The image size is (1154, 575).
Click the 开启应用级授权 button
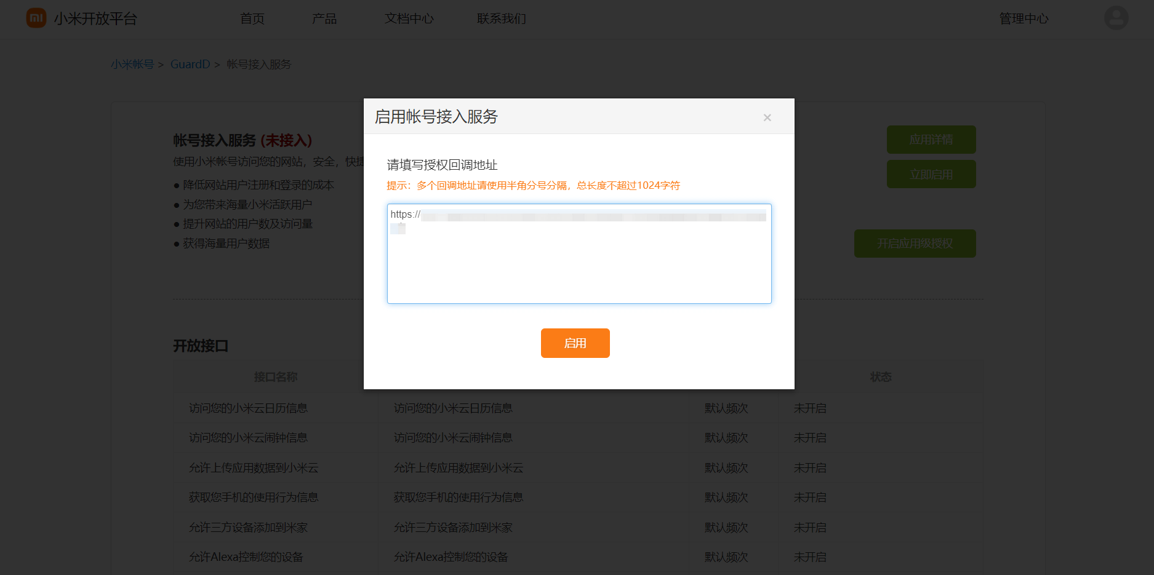tap(915, 244)
